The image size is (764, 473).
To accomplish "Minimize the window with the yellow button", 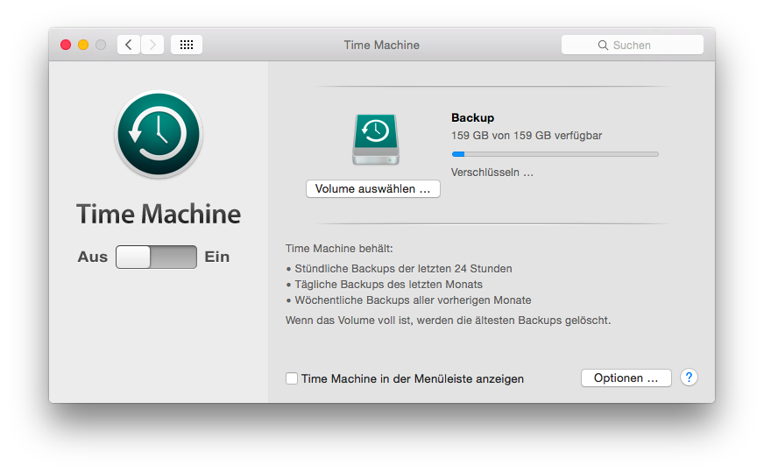I will 83,45.
